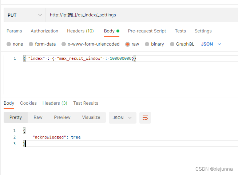Image resolution: width=238 pixels, height=175 pixels.
Task: Open the request Settings tab
Action: [x=203, y=31]
